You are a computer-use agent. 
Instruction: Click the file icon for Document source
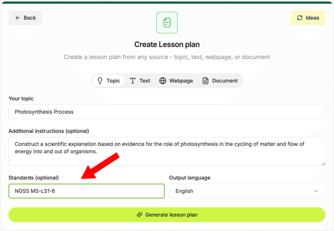pyautogui.click(x=205, y=81)
